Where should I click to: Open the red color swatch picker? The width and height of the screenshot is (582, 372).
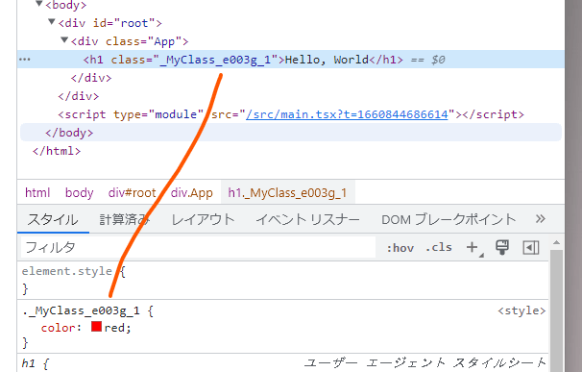[x=96, y=327]
